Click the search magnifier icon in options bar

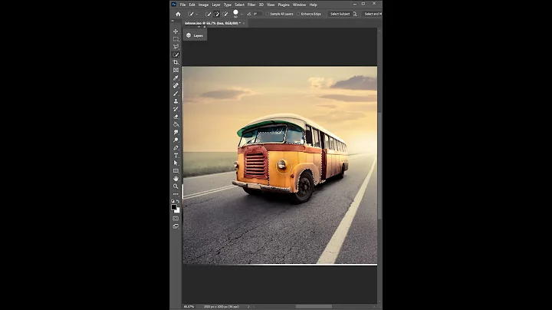coord(355,14)
